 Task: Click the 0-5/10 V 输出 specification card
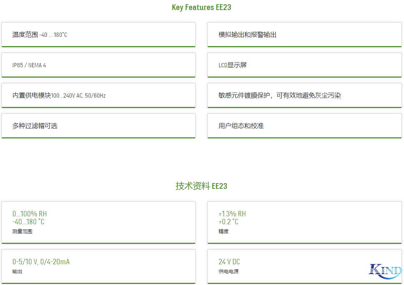pyautogui.click(x=99, y=266)
